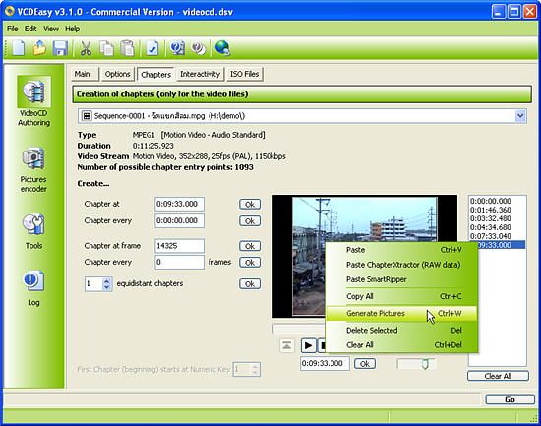541x426 pixels.
Task: Click the preview time field below player
Action: 325,363
